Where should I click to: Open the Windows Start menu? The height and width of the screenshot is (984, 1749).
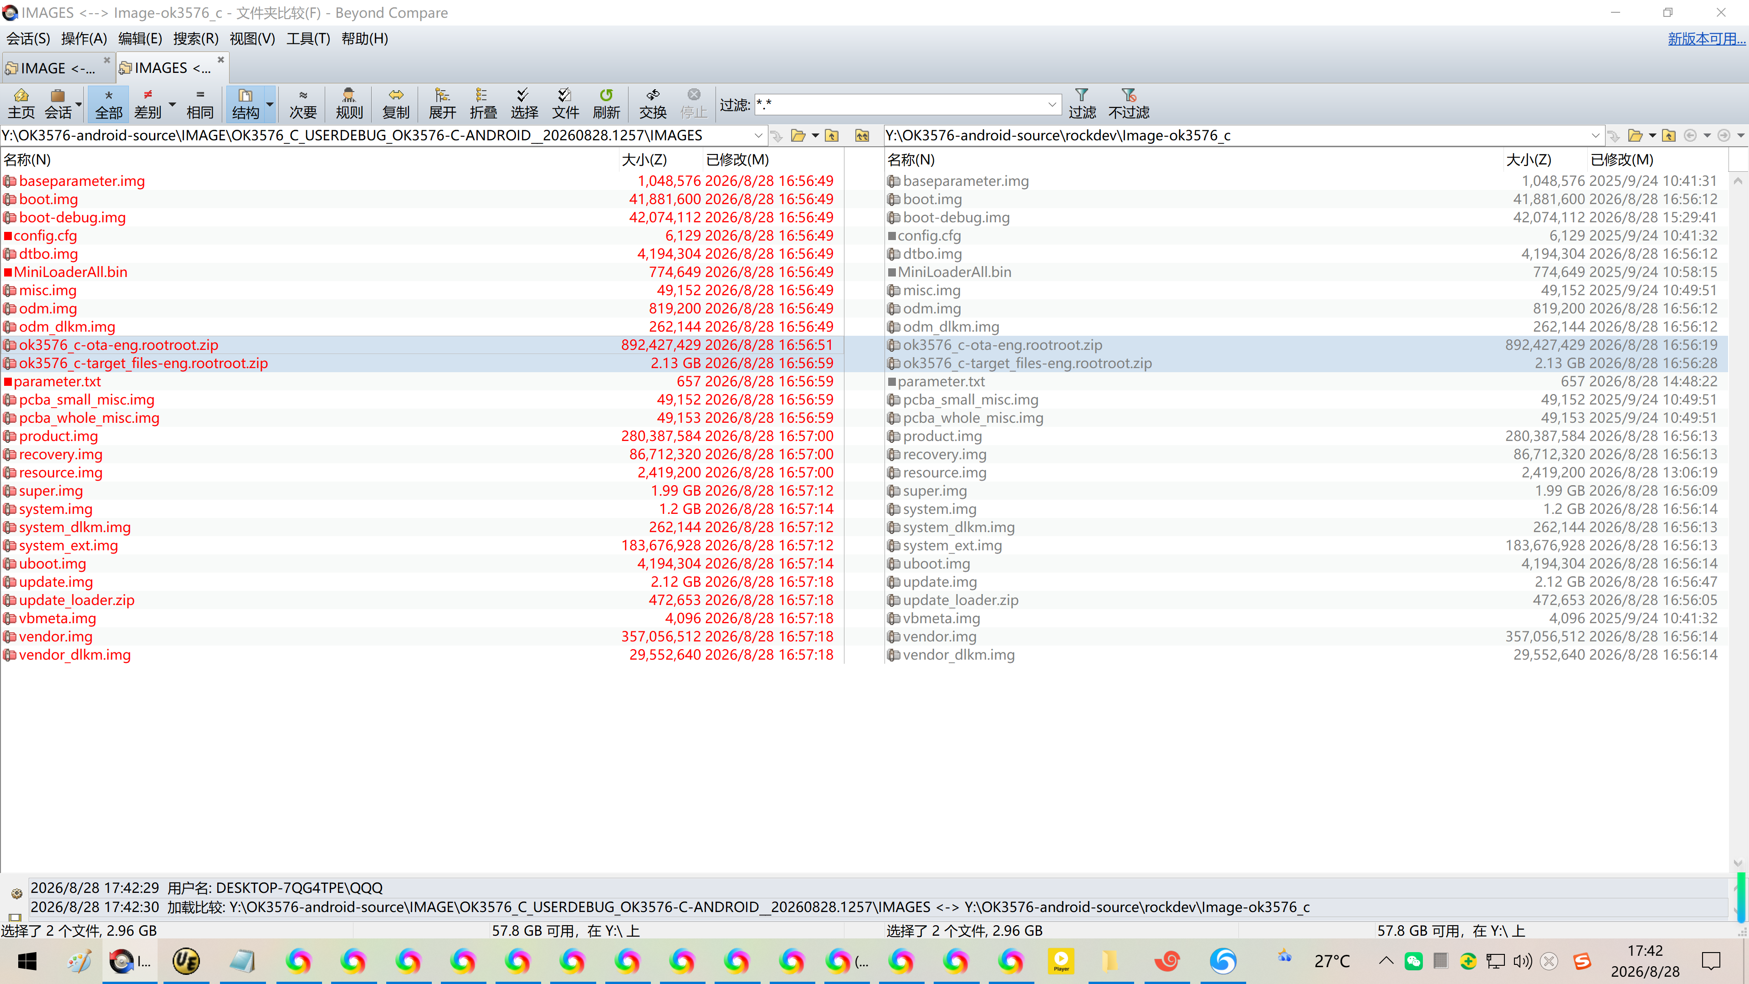click(27, 961)
